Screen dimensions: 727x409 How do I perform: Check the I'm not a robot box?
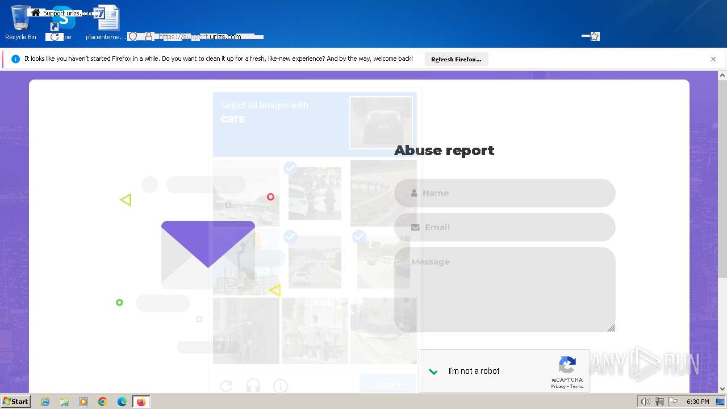coord(433,371)
